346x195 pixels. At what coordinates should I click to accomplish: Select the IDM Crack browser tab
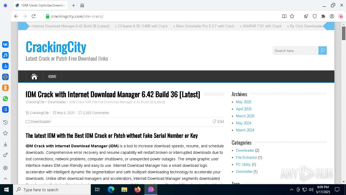[x=40, y=5]
